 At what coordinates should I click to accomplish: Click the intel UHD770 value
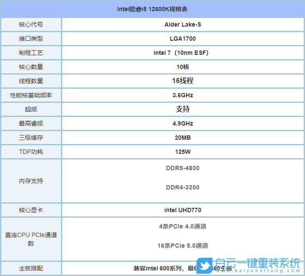coord(183,210)
